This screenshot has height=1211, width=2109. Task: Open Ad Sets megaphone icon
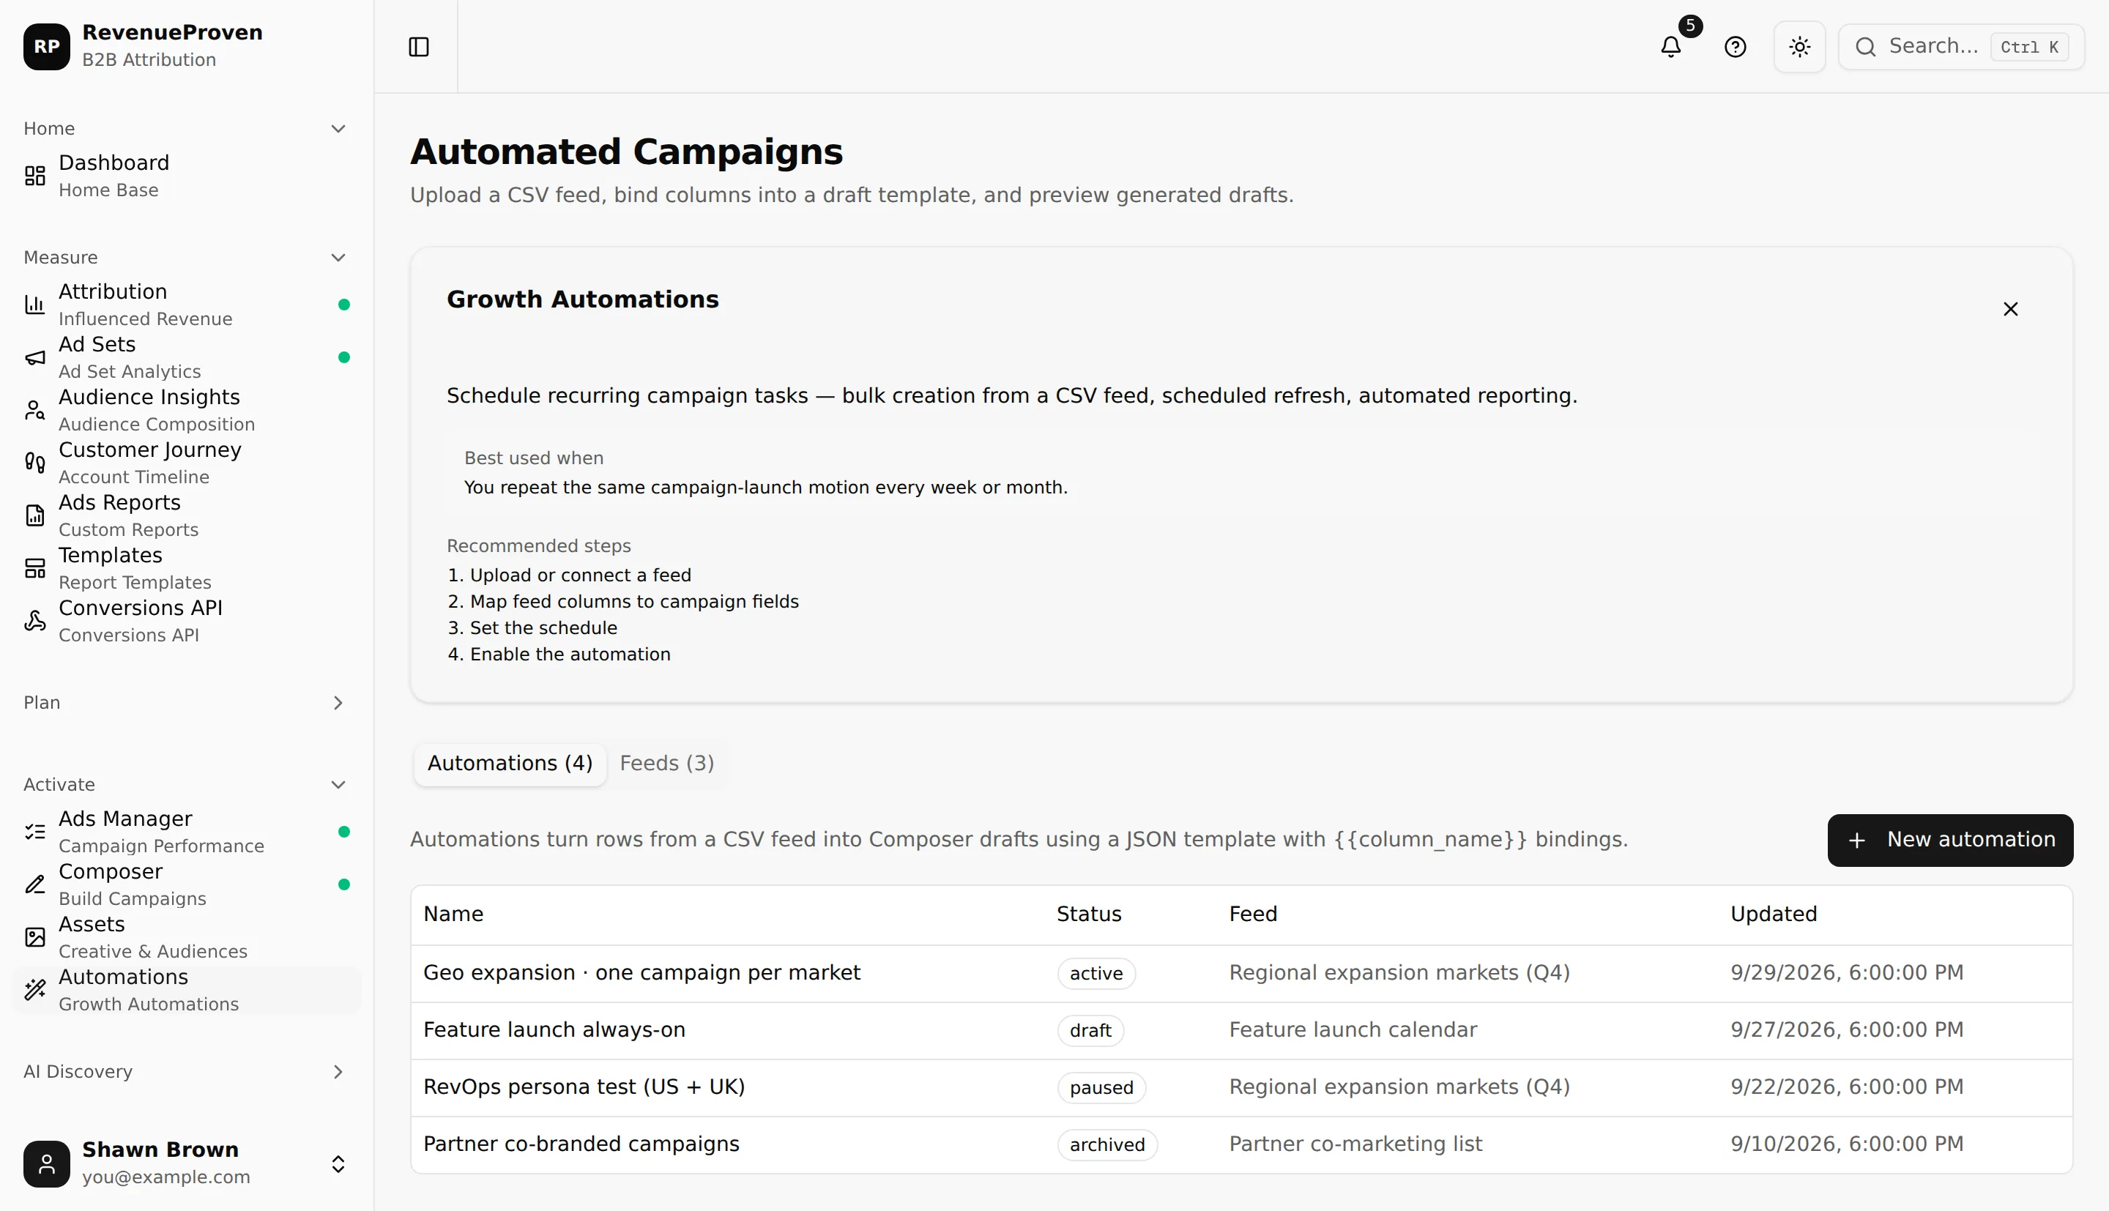tap(35, 357)
